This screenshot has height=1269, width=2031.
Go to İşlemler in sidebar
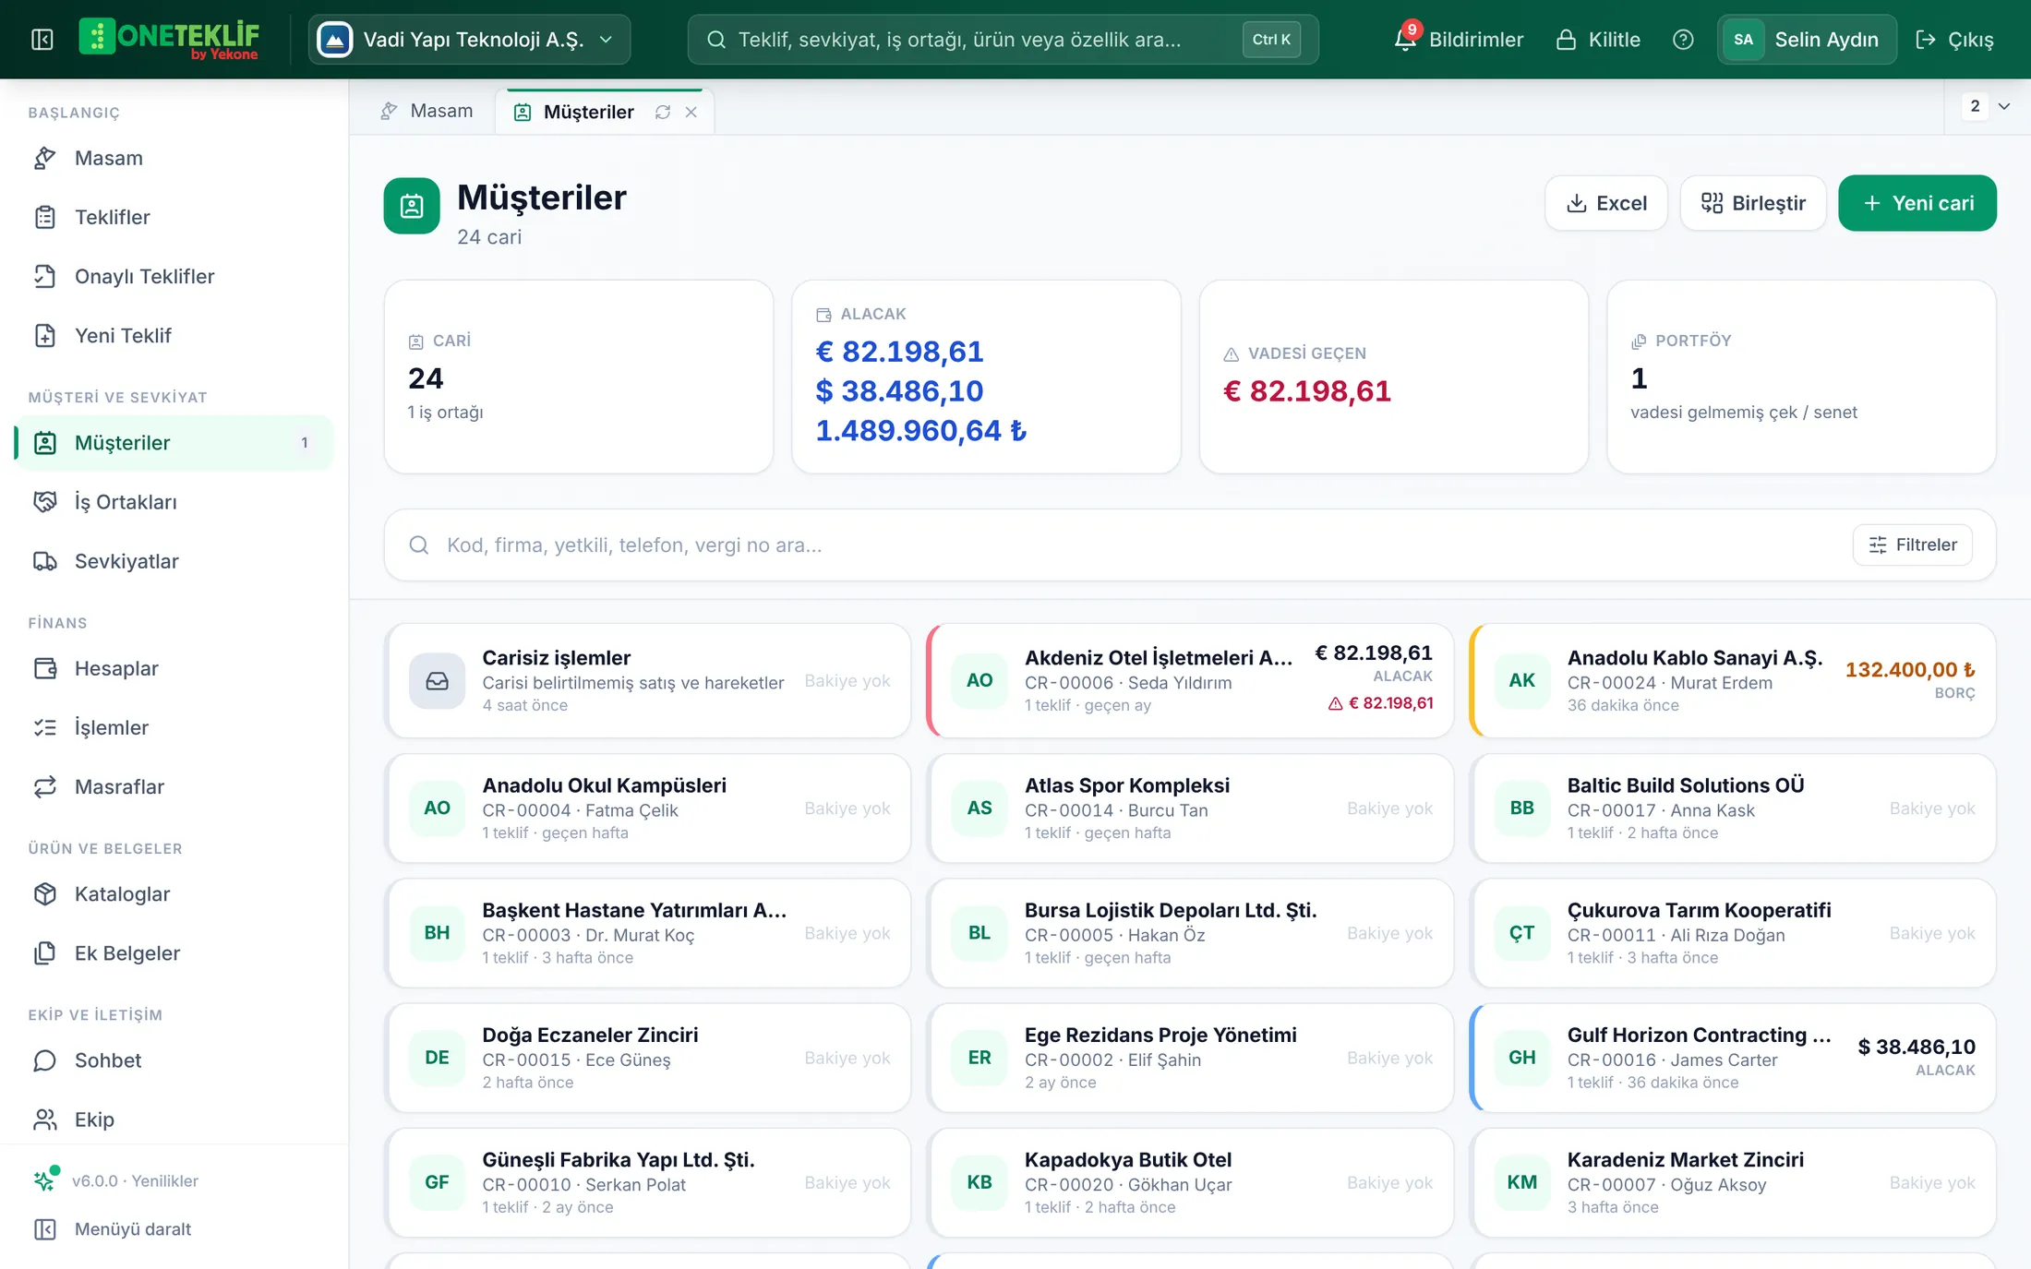click(174, 727)
